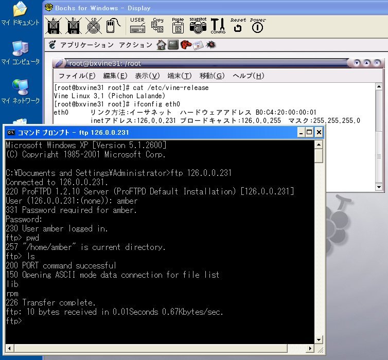Image resolution: width=388 pixels, height=360 pixels.
Task: Click command prompt horizontal scroll right arrow
Action: 310,348
